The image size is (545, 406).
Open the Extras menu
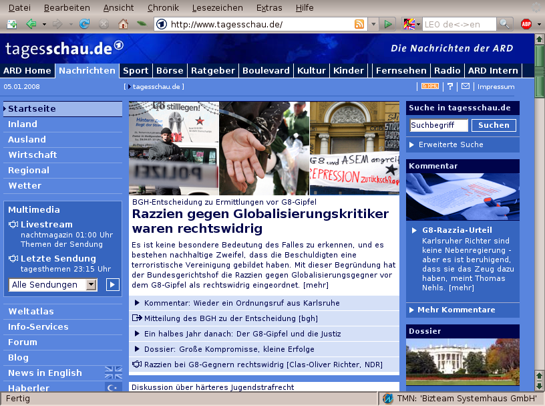click(269, 7)
